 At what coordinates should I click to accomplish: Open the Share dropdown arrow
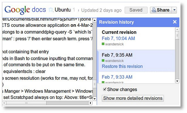click(x=174, y=10)
